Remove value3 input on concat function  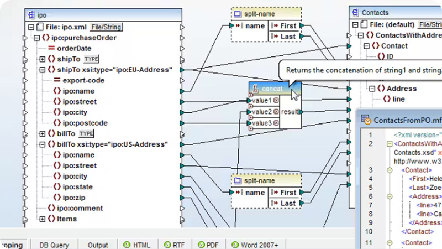(x=276, y=123)
